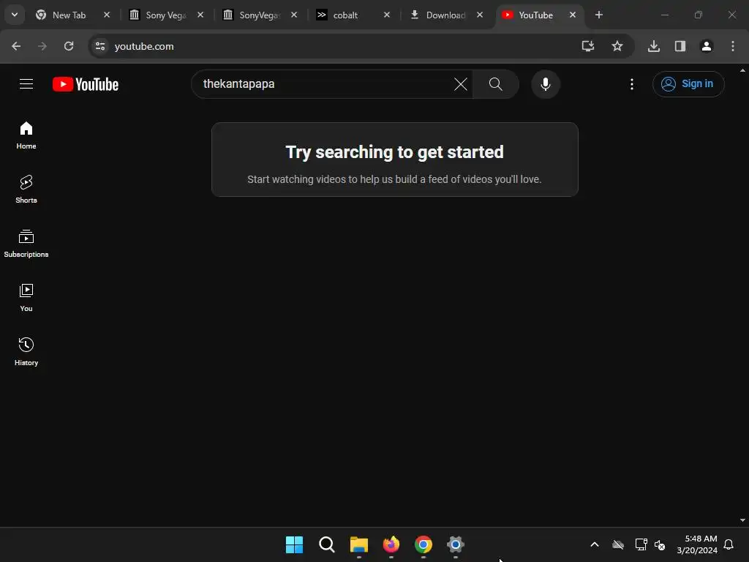
Task: Open the YouTube hamburger guide menu
Action: 26,84
